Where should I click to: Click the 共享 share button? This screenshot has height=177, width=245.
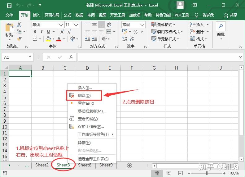click(231, 15)
